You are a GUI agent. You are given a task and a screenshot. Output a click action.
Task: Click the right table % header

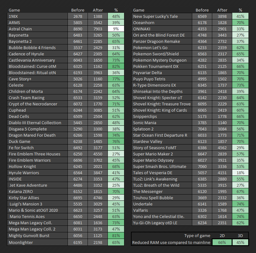point(240,10)
